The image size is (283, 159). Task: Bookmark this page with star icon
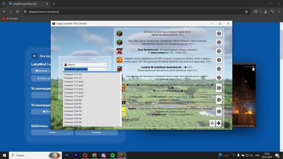click(246, 12)
